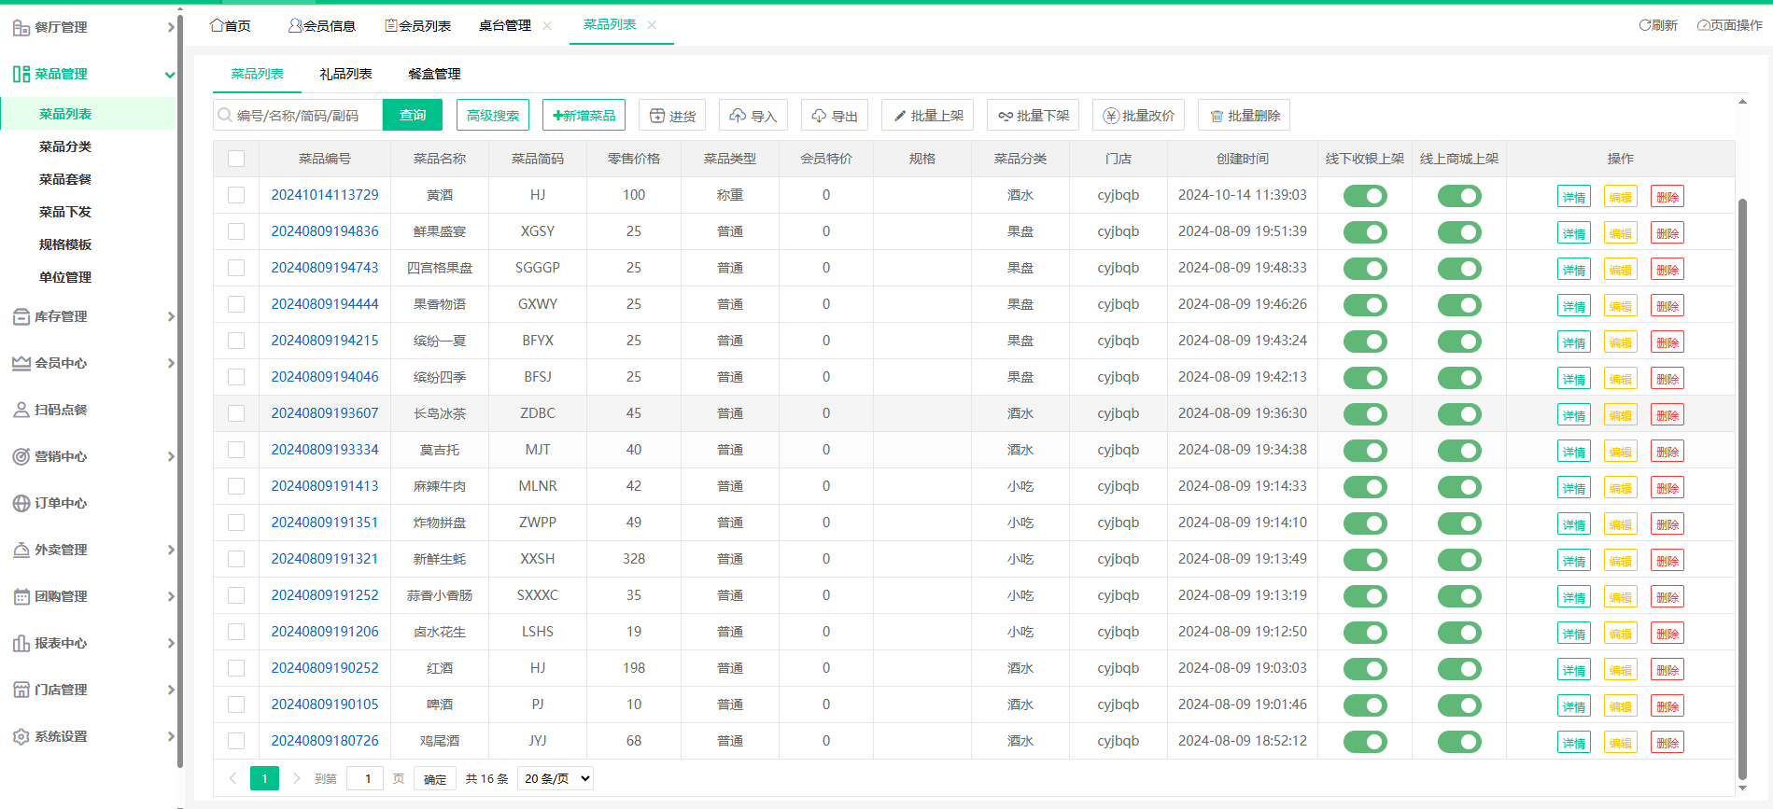Open dish link 20240809194836
Viewport: 1773px width, 809px height.
(x=325, y=231)
